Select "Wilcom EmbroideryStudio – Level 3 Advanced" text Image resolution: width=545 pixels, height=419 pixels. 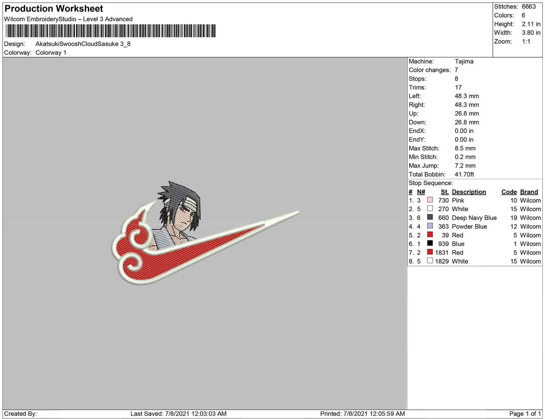[68, 19]
